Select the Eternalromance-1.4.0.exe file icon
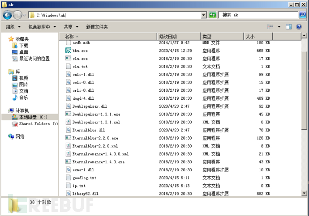The width and height of the screenshot is (309, 216). pyautogui.click(x=68, y=161)
